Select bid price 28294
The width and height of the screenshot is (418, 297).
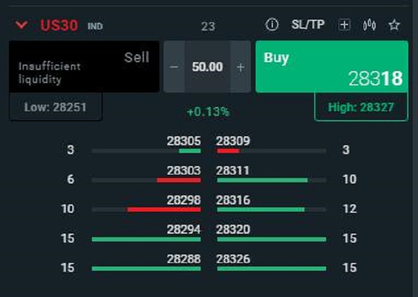pos(184,229)
